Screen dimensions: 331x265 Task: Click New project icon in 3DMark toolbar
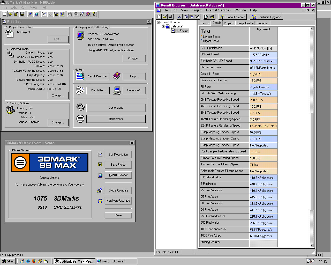[x=4, y=14]
